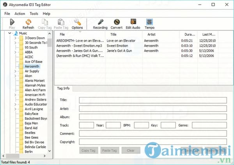Screen dimensions: 234x165
Task: Click the tree horizontal scroll left arrow
Action: [x=3, y=156]
